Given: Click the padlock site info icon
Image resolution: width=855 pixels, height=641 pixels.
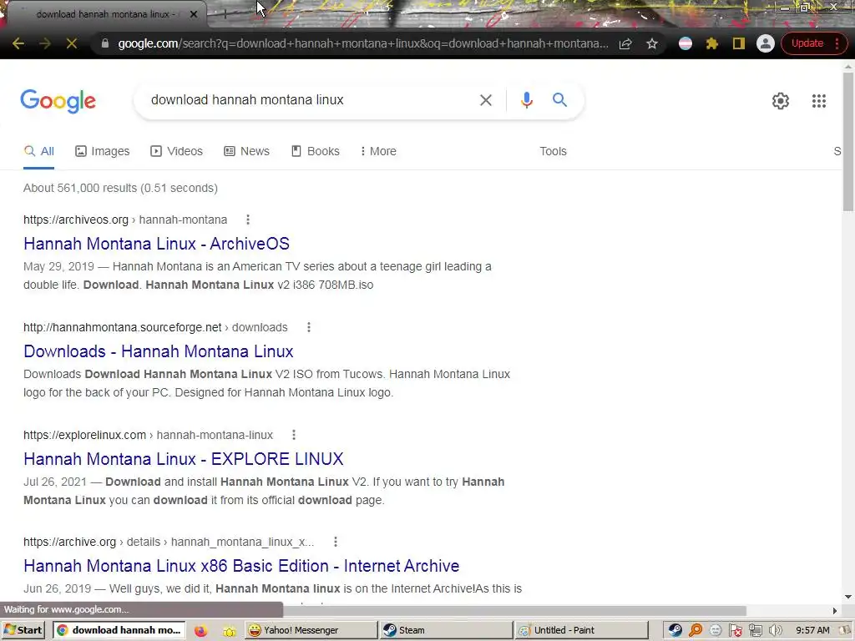Looking at the screenshot, I should tap(105, 43).
